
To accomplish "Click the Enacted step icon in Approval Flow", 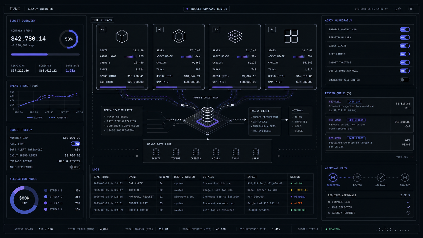I will coord(405,178).
